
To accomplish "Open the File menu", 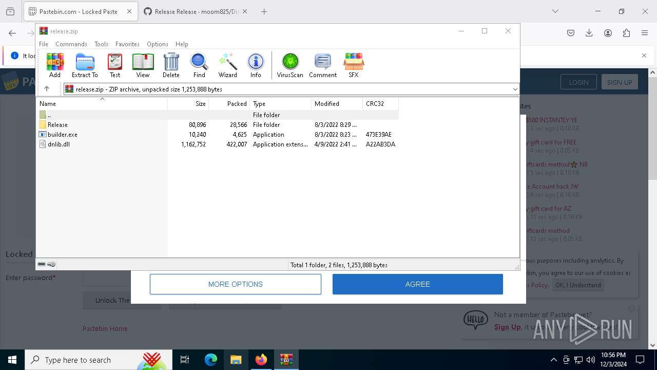I will (x=44, y=44).
